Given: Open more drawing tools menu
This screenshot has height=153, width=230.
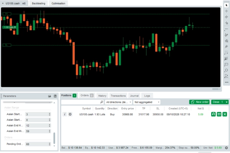Looking at the screenshot, I should tap(227, 82).
